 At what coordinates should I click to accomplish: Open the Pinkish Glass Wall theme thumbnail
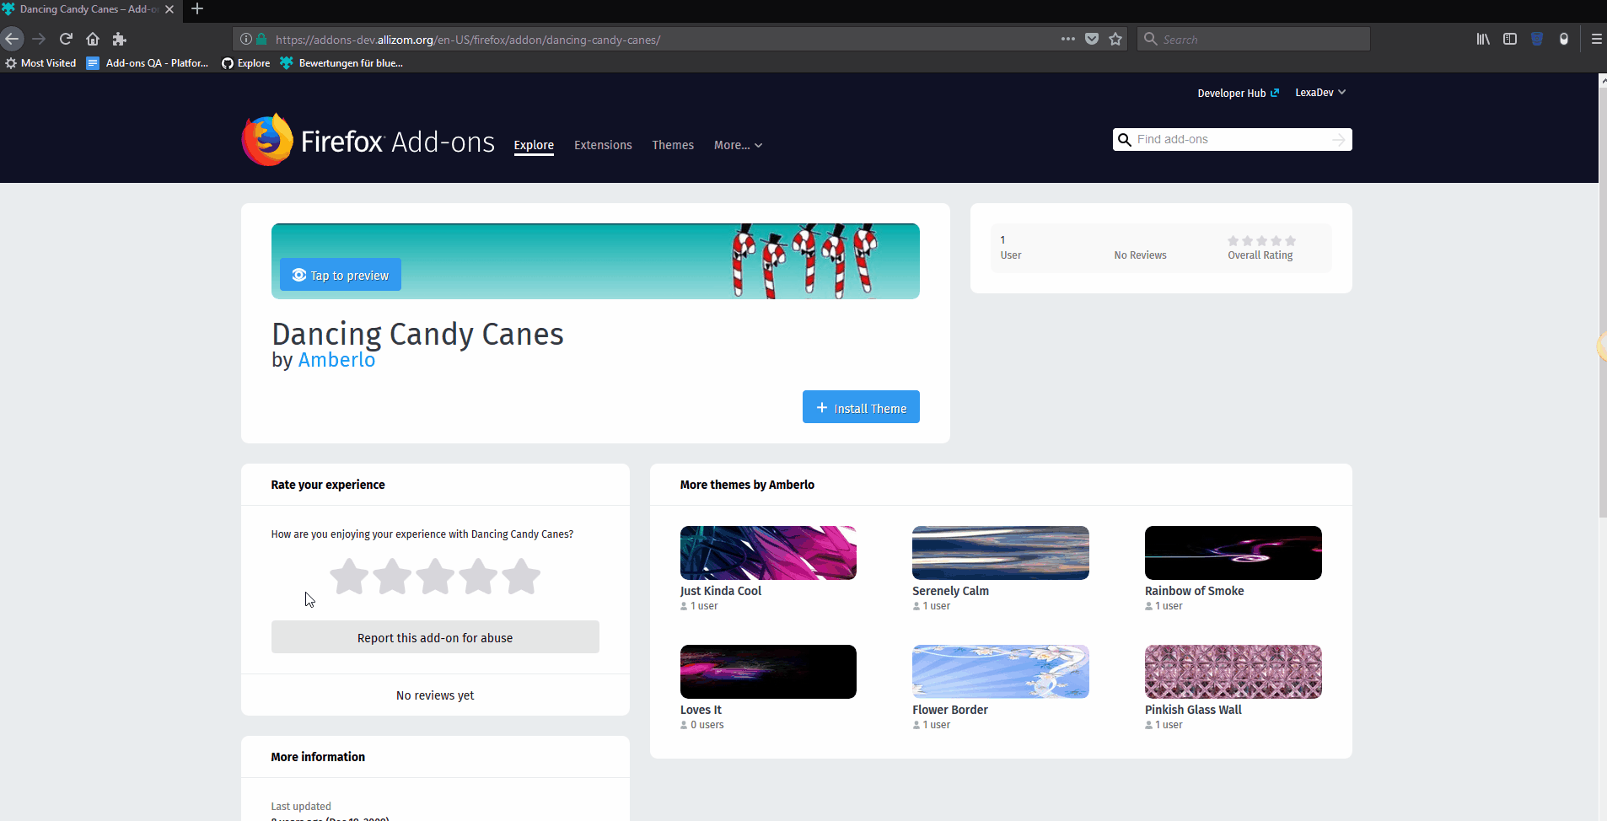pyautogui.click(x=1233, y=672)
